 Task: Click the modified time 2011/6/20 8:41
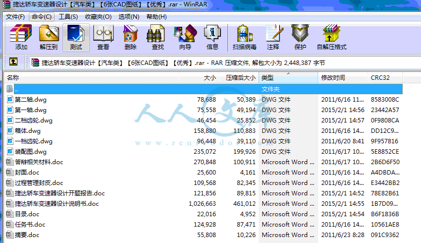pyautogui.click(x=343, y=141)
